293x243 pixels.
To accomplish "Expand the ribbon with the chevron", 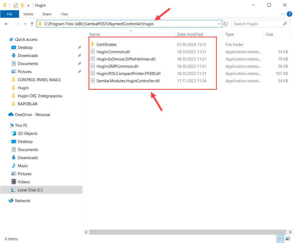I will point(283,14).
